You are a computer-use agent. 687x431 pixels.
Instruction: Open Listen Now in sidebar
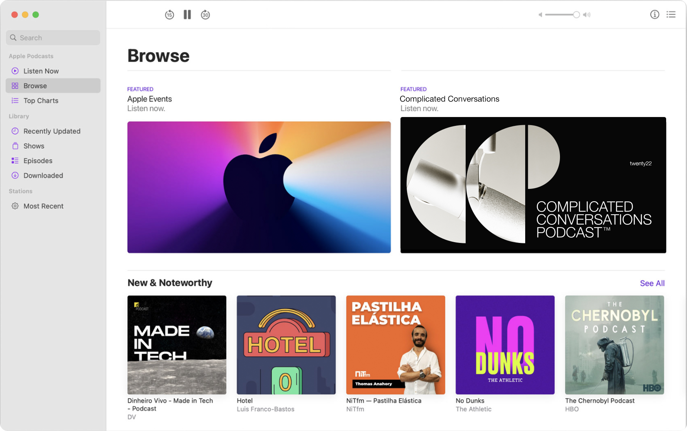click(x=53, y=71)
